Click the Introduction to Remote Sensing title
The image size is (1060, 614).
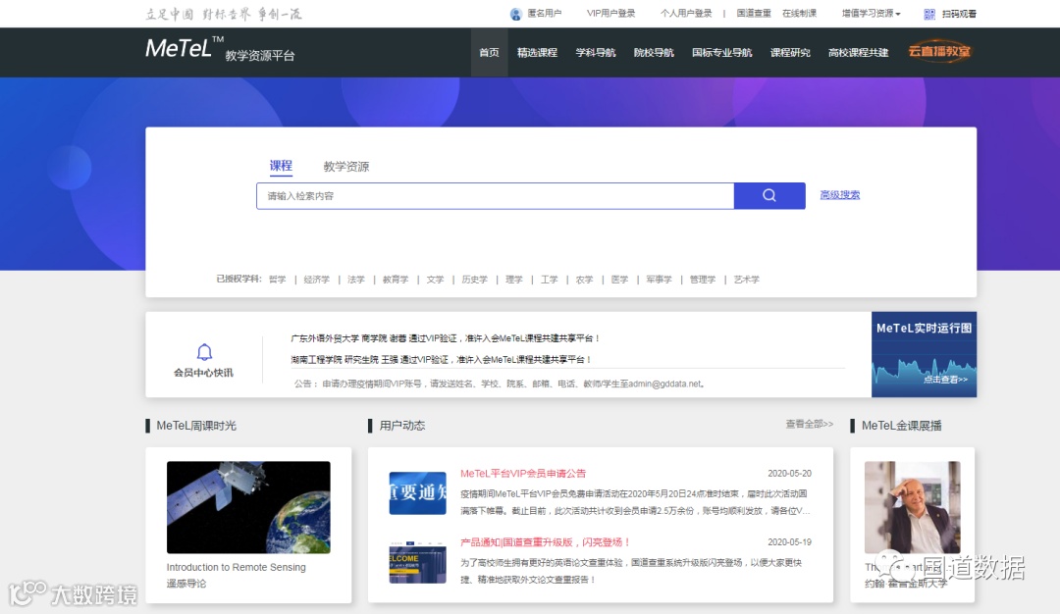pyautogui.click(x=236, y=567)
